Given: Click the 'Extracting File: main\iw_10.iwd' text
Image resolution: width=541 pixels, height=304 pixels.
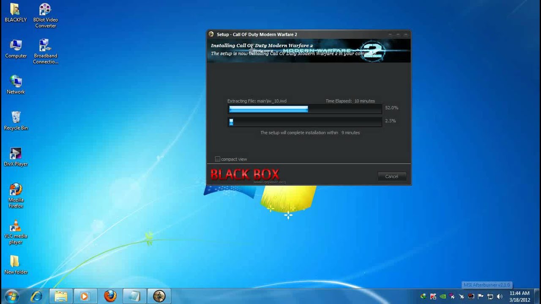Looking at the screenshot, I should pyautogui.click(x=257, y=101).
